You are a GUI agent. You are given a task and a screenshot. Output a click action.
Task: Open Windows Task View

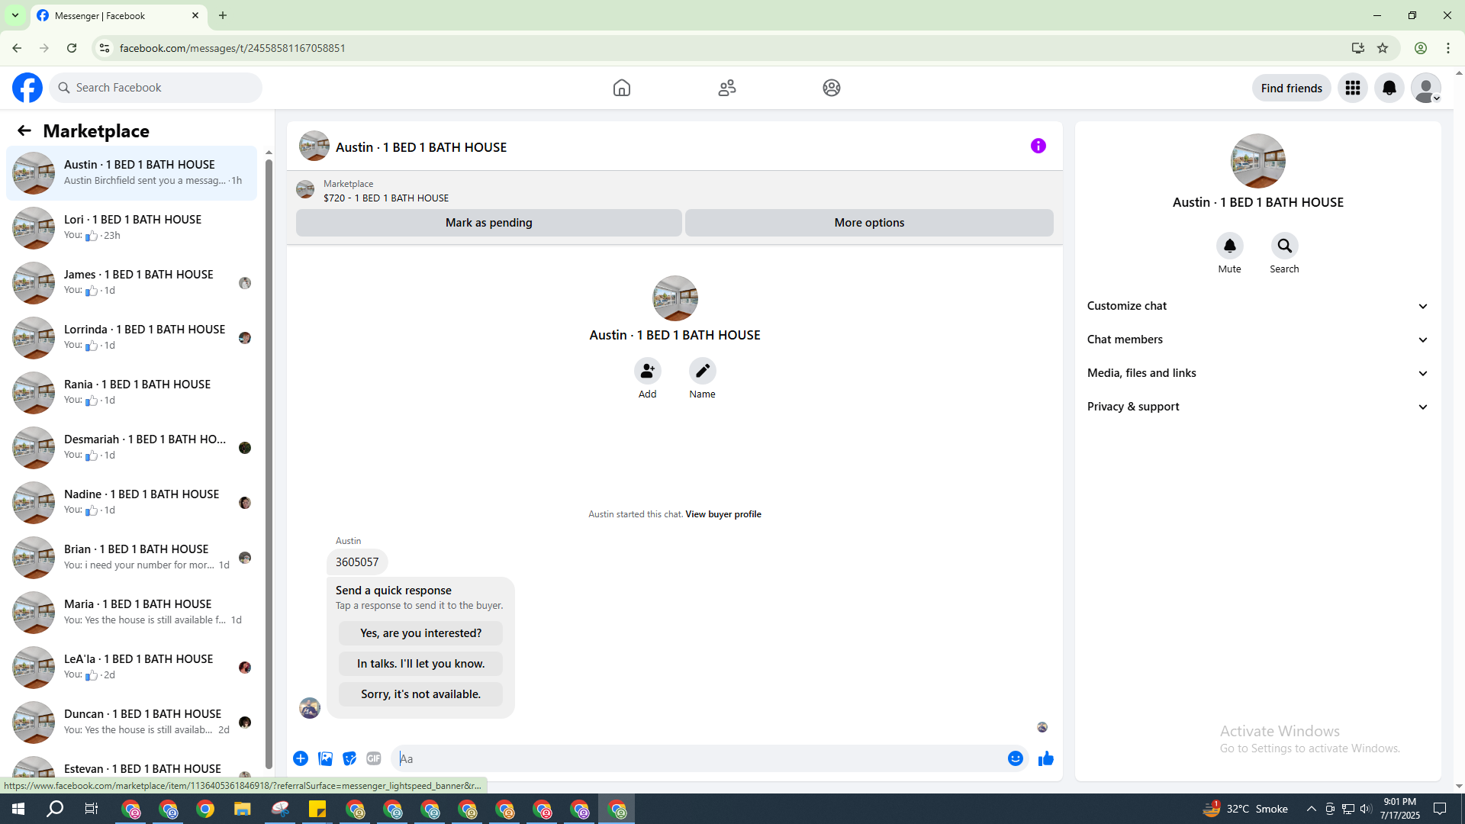[x=92, y=809]
